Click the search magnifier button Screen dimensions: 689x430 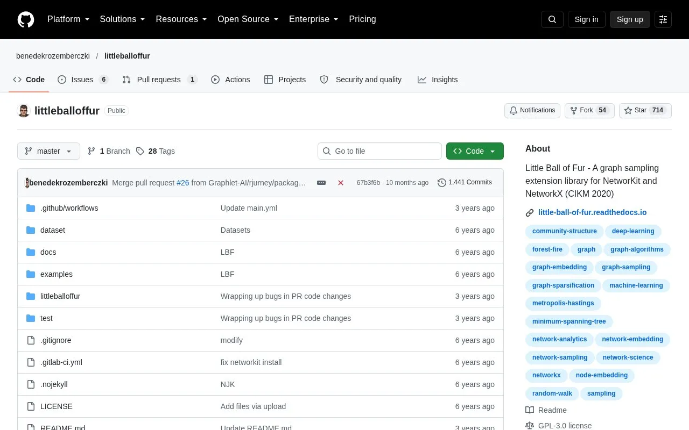pyautogui.click(x=552, y=19)
